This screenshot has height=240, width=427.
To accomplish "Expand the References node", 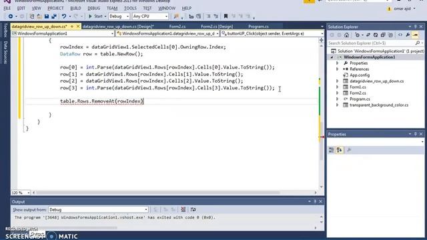I will (337, 69).
